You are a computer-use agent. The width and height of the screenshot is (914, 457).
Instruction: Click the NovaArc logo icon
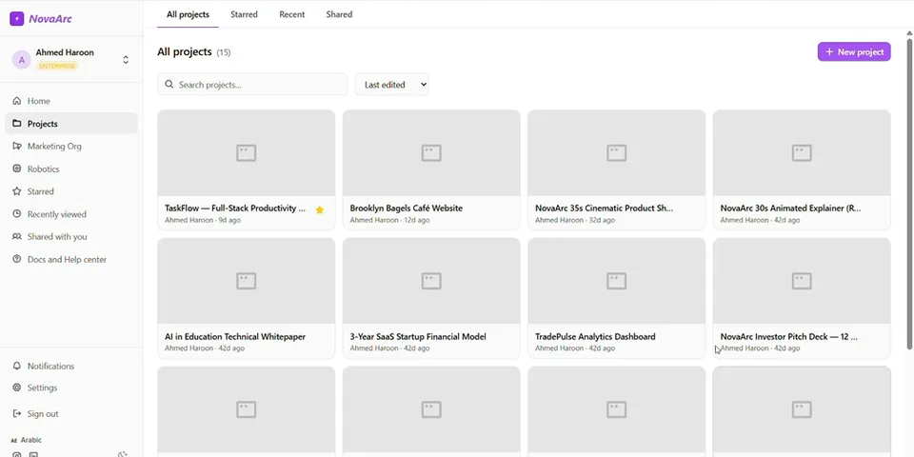pos(17,19)
